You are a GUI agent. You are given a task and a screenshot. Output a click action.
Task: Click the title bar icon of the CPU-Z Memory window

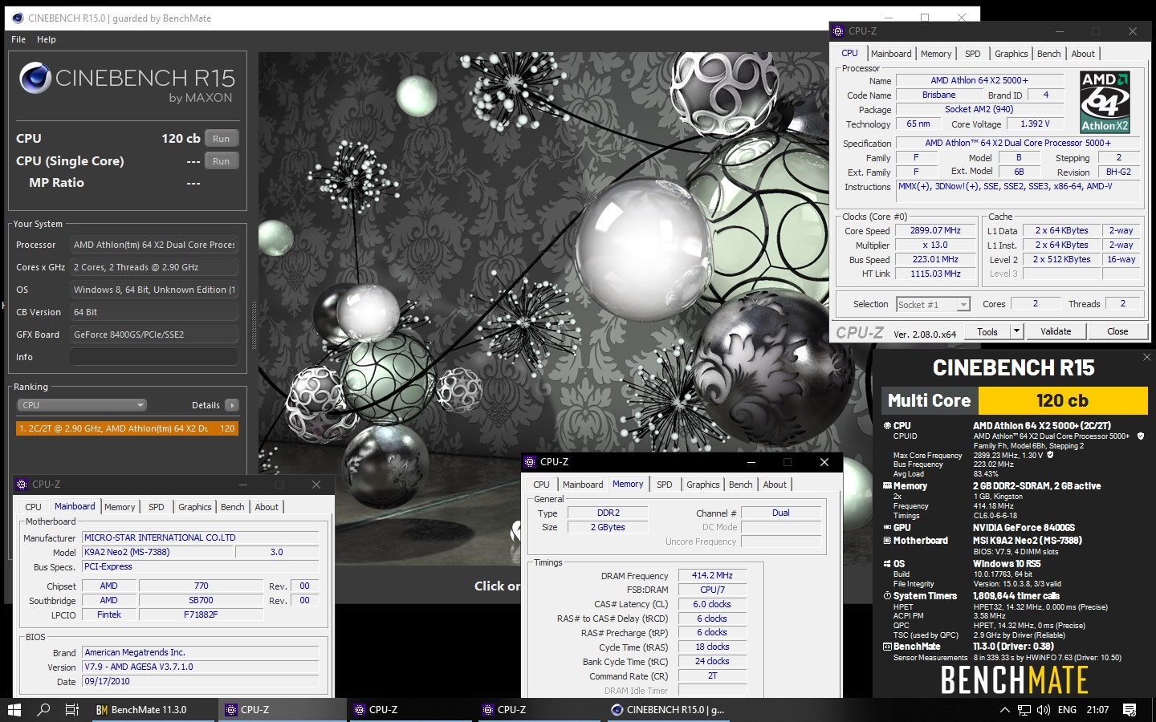[530, 462]
